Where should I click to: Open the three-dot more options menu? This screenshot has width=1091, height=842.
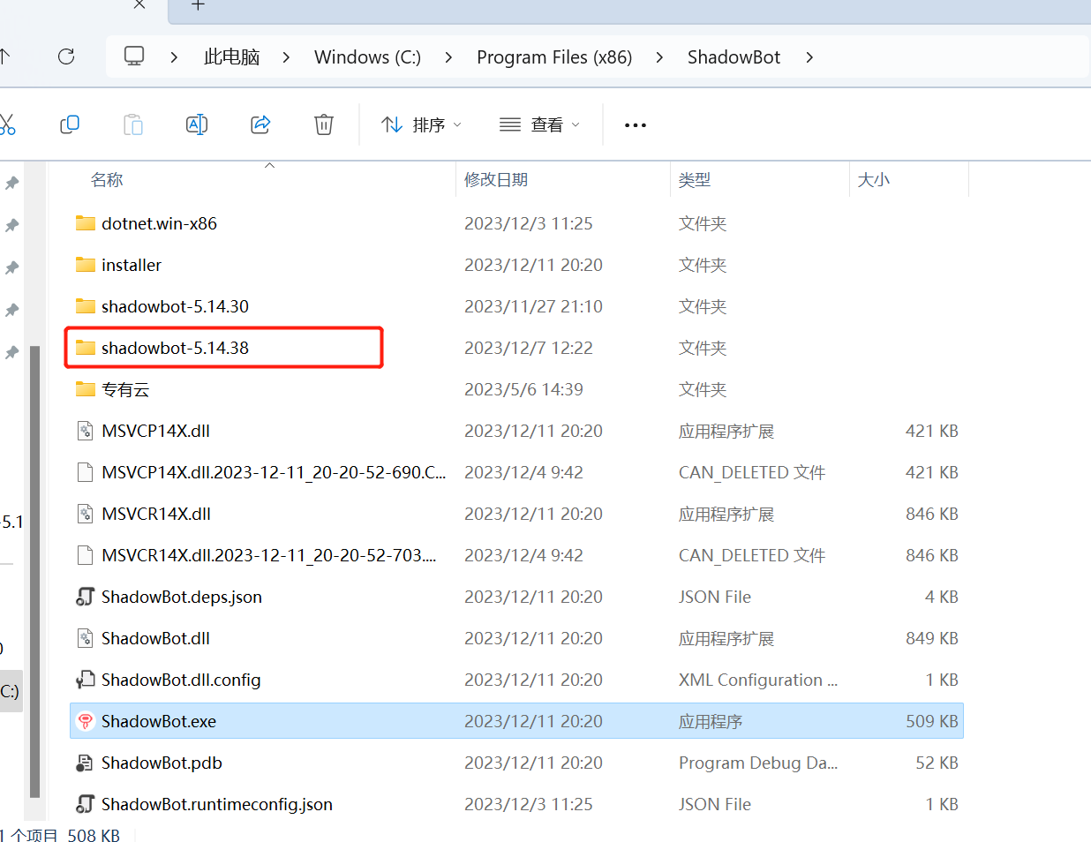636,125
